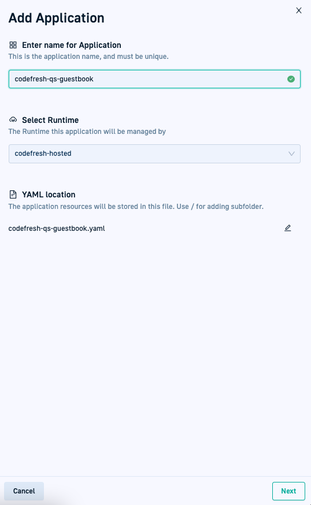Click the Runtime managed by description text
Image resolution: width=311 pixels, height=505 pixels.
pyautogui.click(x=87, y=132)
